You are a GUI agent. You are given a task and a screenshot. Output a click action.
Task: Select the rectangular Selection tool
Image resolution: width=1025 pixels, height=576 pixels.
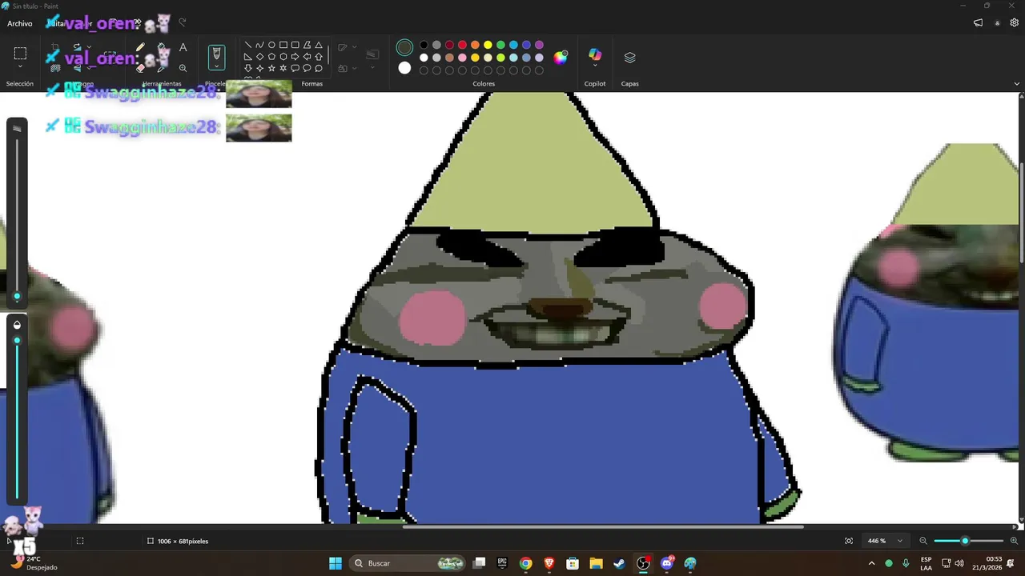tap(20, 54)
